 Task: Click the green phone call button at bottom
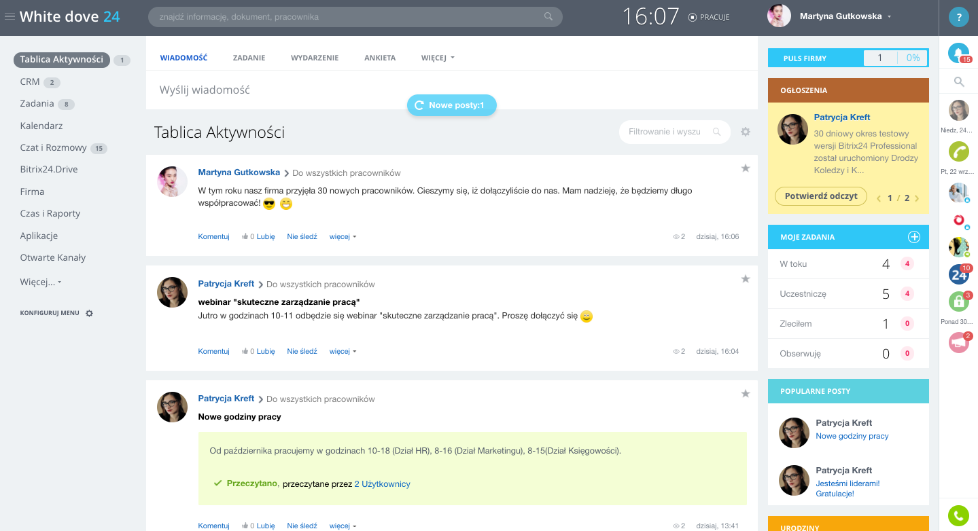tap(958, 516)
